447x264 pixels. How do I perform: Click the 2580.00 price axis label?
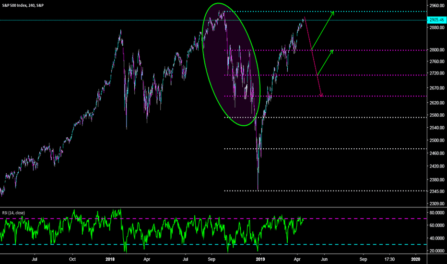click(x=437, y=115)
